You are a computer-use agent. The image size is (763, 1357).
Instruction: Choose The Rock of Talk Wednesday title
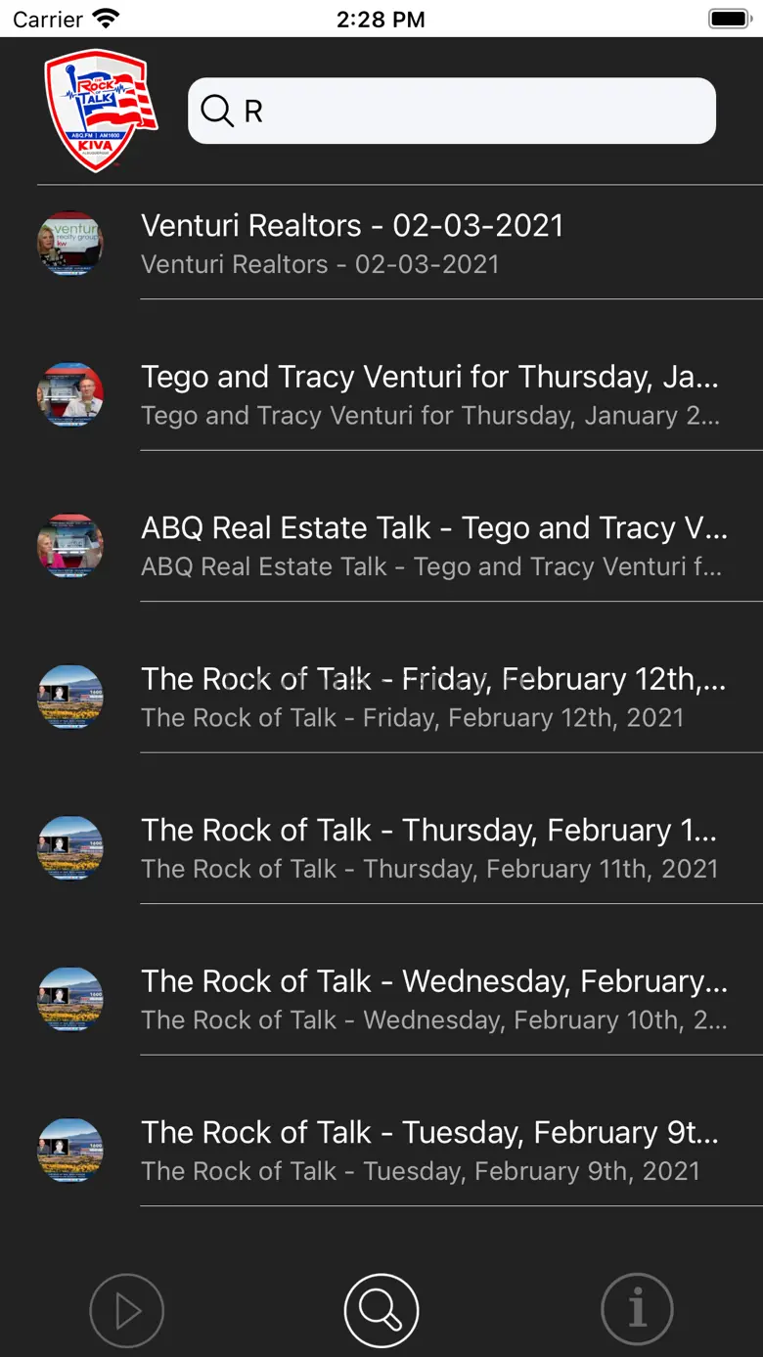point(433,982)
